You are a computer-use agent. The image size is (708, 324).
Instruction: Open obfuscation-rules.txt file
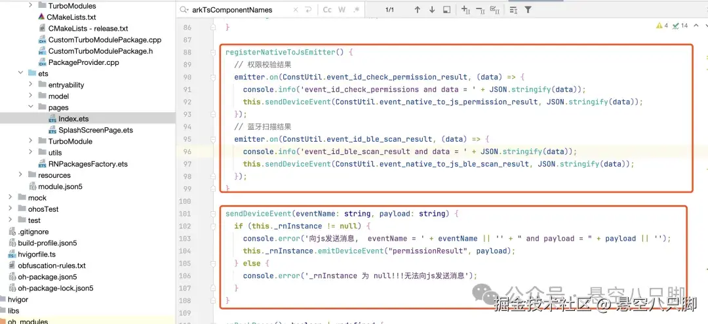(52, 266)
